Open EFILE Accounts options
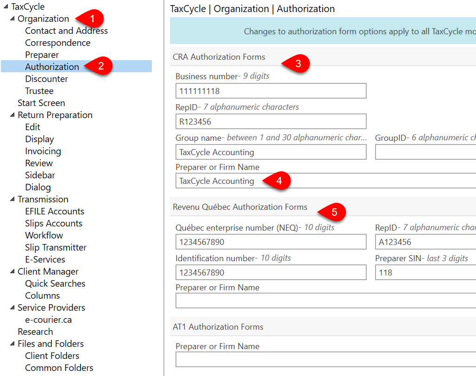The width and height of the screenshot is (476, 376). pos(55,211)
